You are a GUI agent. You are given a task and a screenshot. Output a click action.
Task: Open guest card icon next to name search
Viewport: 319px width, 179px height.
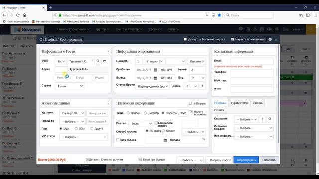pos(105,61)
